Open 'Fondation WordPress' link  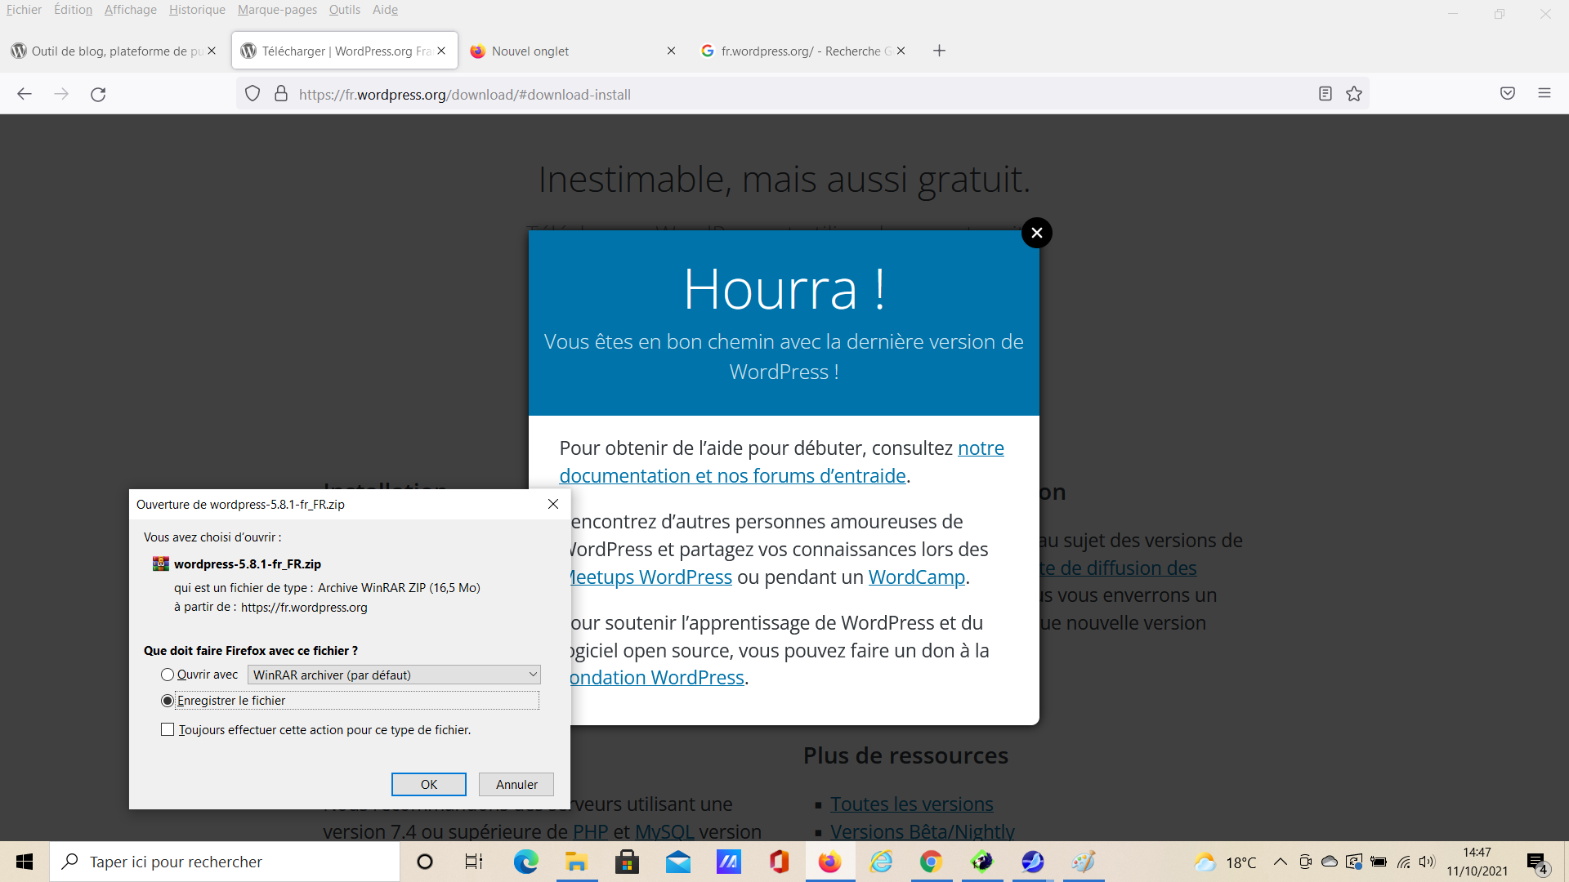(x=657, y=678)
